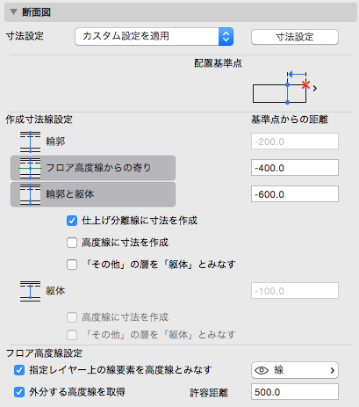Uncheck 外分する高度線を取得

[x=19, y=392]
